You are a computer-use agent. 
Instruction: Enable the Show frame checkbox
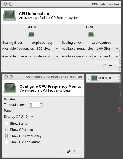coord(6,124)
